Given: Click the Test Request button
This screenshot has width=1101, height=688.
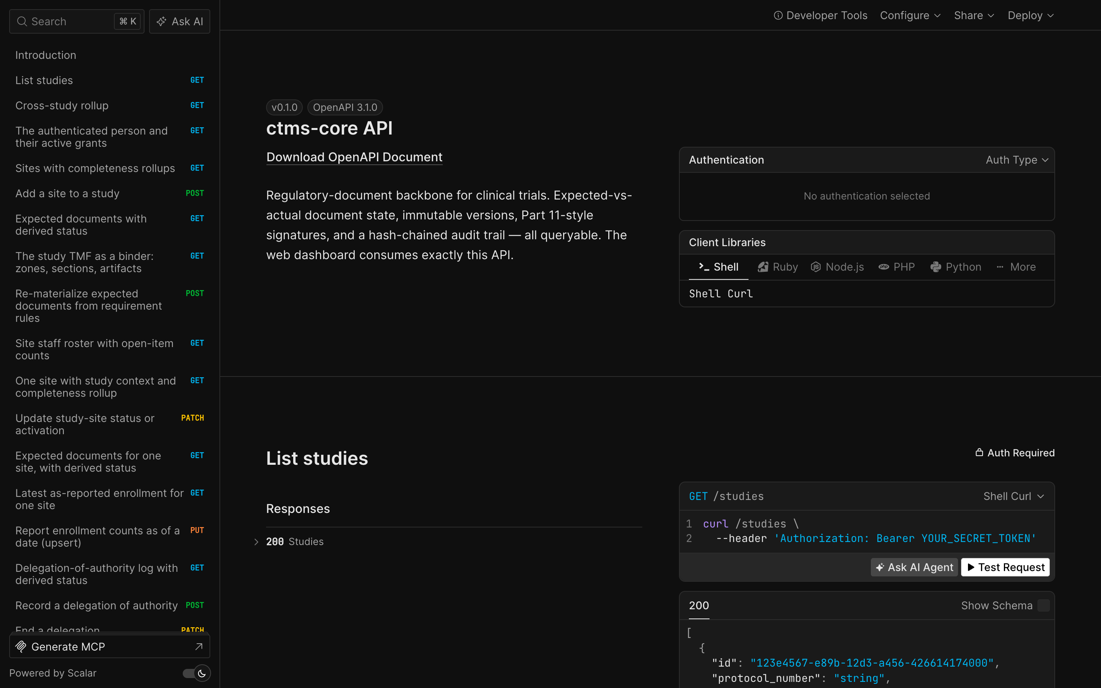Looking at the screenshot, I should tap(1005, 568).
